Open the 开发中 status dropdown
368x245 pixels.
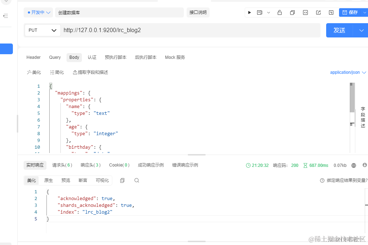tap(39, 12)
